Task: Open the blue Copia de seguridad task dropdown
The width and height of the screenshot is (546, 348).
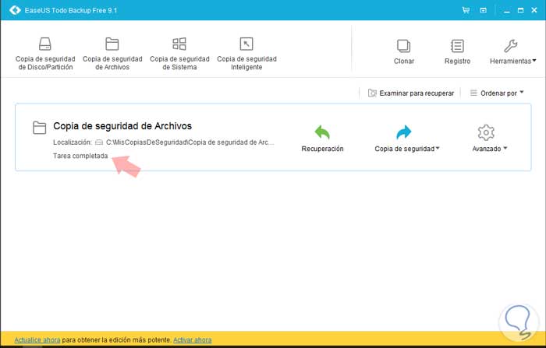Action: (x=406, y=139)
